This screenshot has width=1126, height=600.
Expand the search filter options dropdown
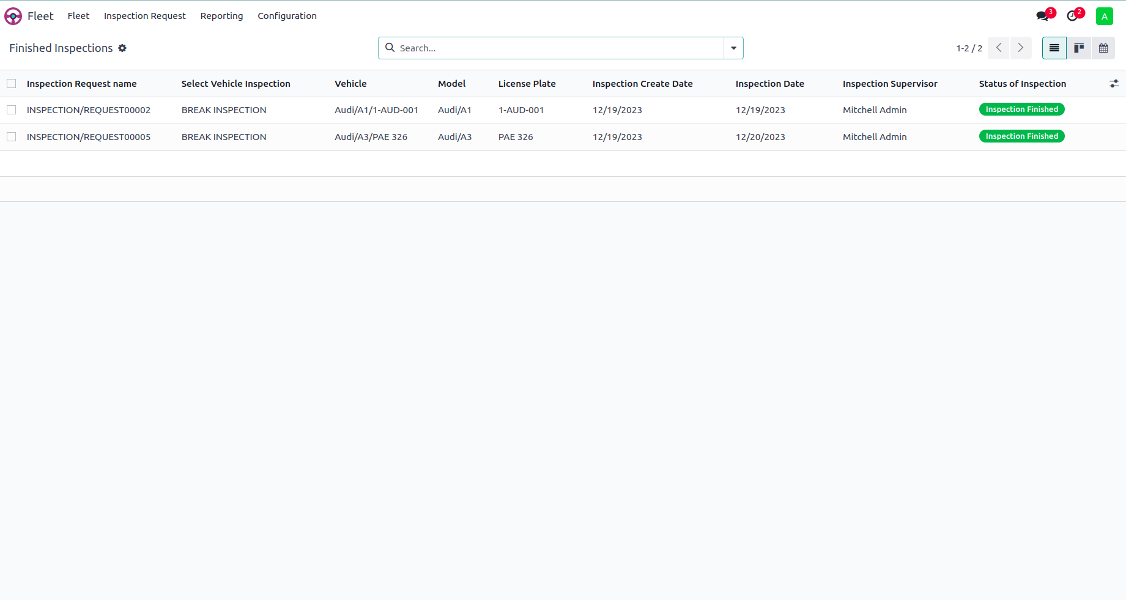point(733,48)
